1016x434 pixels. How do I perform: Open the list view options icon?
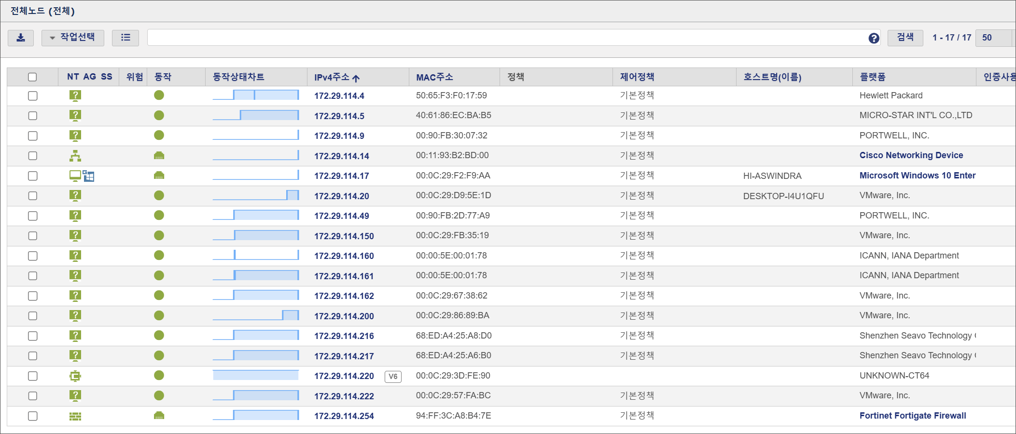125,38
